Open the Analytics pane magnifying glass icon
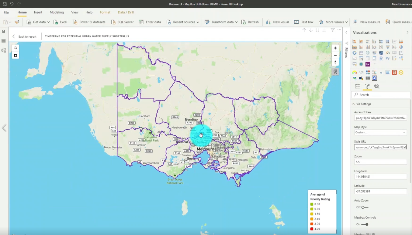 (x=377, y=86)
